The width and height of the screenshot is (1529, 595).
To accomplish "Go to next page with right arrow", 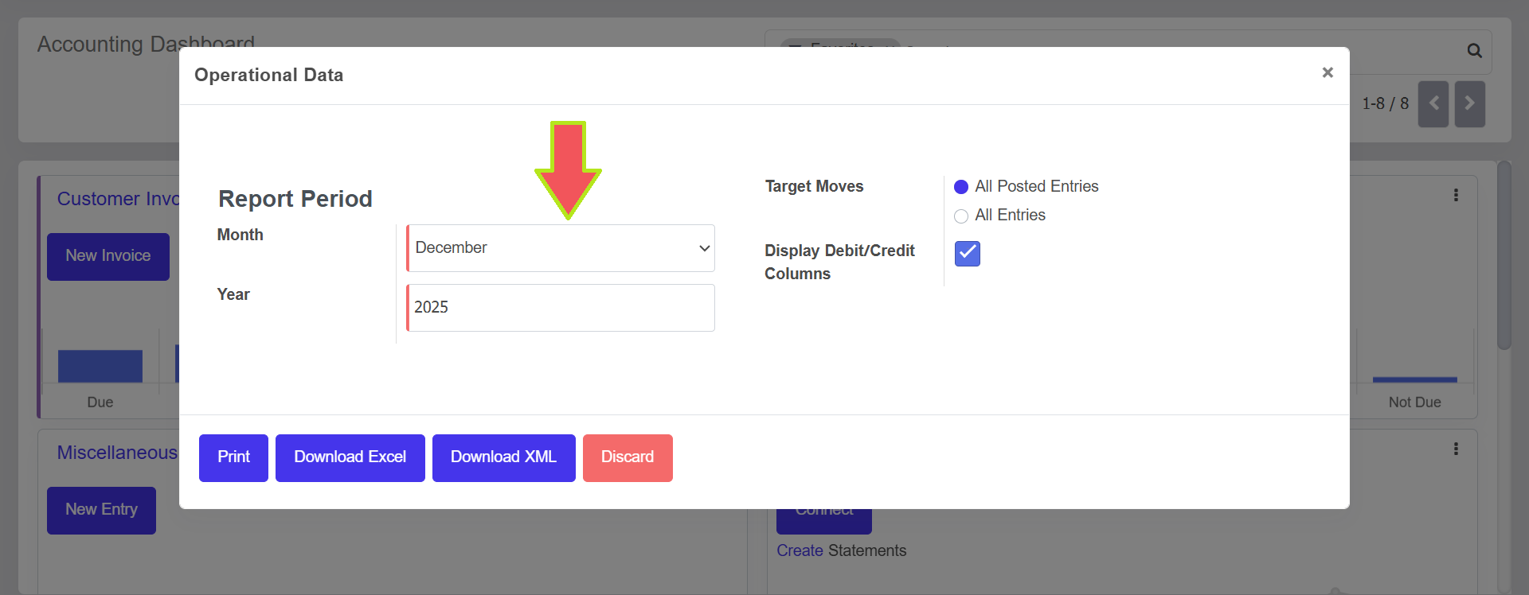I will click(x=1469, y=103).
